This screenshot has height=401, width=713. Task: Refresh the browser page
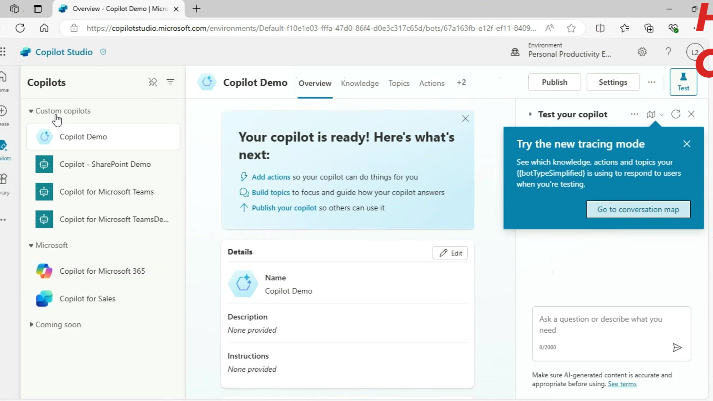[20, 28]
